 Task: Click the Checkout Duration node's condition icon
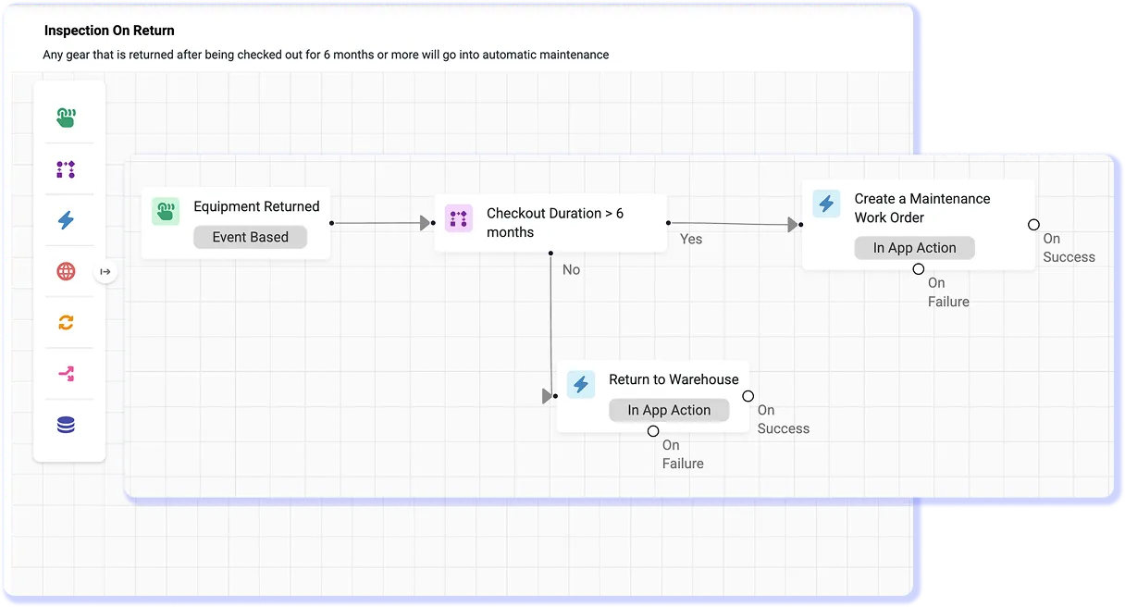point(459,218)
